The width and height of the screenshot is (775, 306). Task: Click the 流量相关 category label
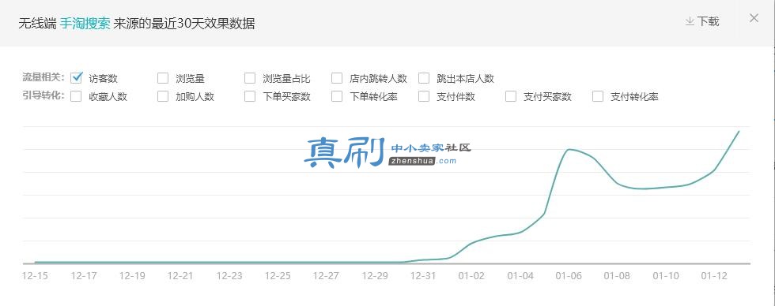point(43,77)
